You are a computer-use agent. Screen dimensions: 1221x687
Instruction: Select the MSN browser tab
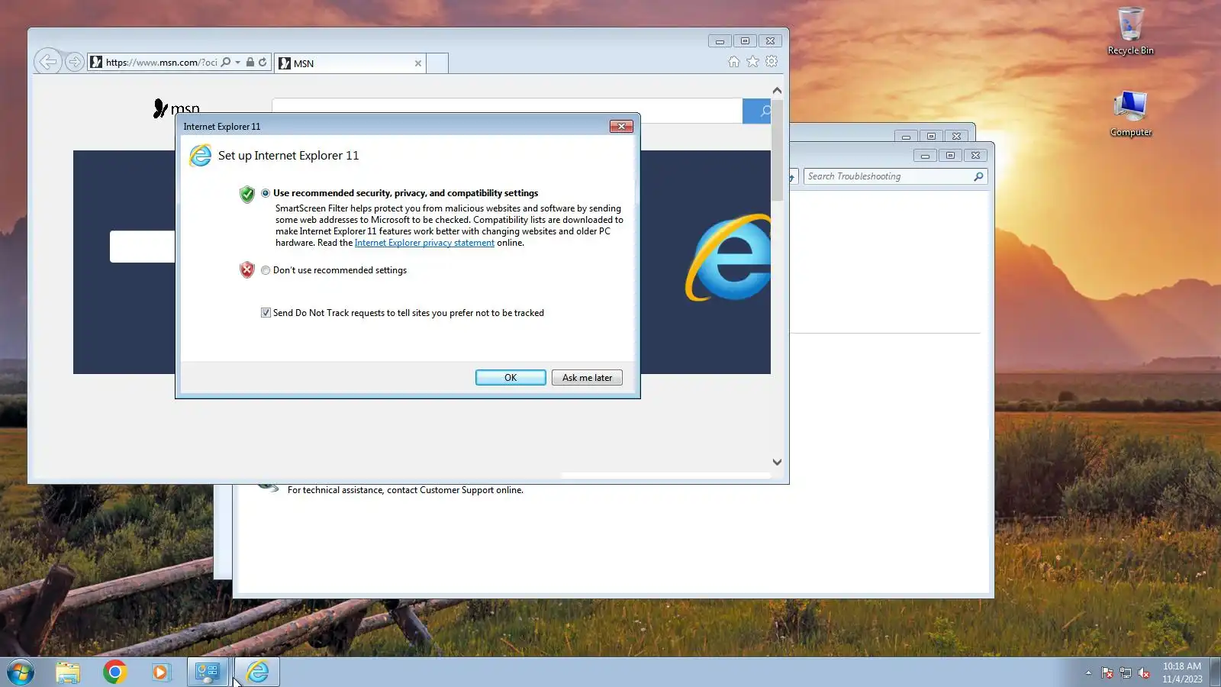350,63
